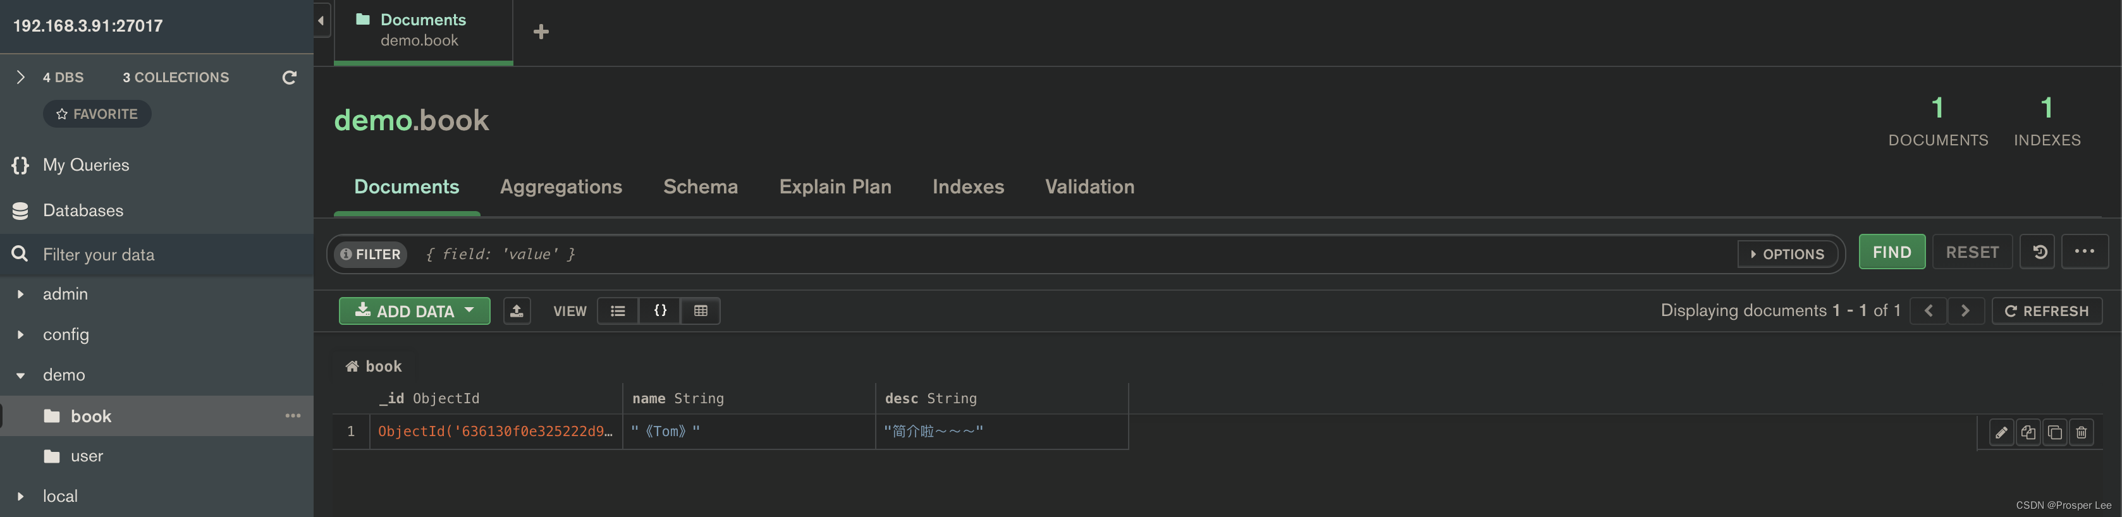The width and height of the screenshot is (2122, 517).
Task: Click the FILTER info badge
Action: pyautogui.click(x=371, y=254)
